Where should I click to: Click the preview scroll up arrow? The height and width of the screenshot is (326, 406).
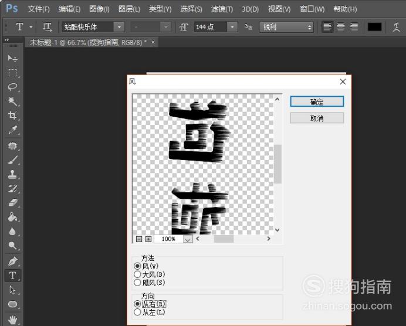tap(278, 99)
